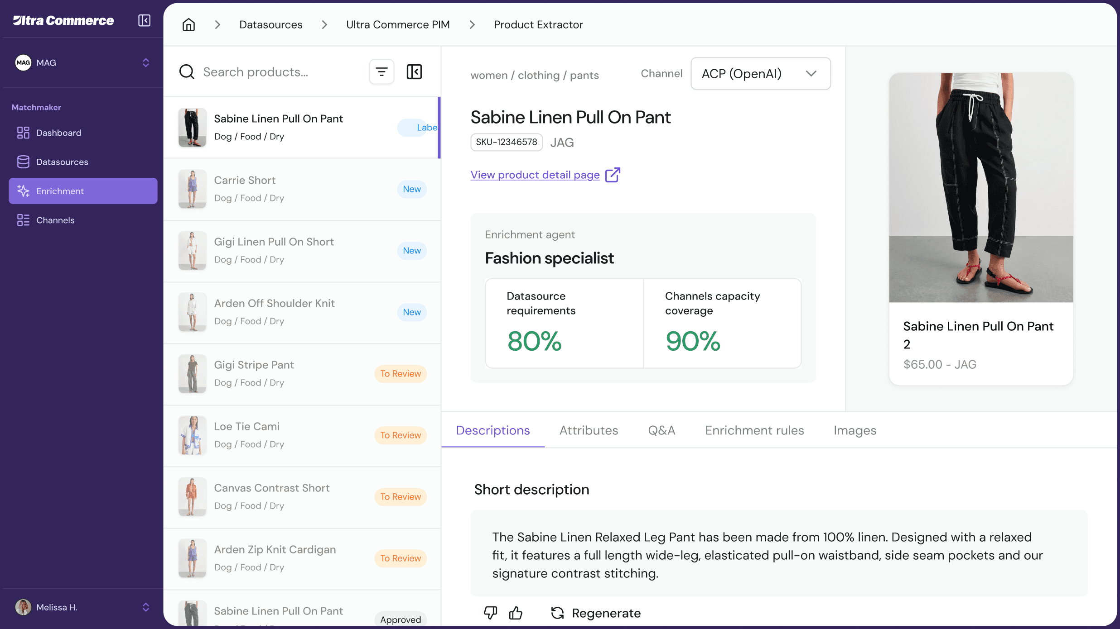The width and height of the screenshot is (1120, 629).
Task: Switch to the Attributes tab
Action: 589,430
